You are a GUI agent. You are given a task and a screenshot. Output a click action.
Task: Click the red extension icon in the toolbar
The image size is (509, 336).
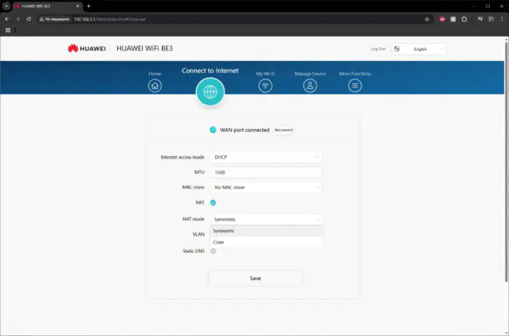click(x=442, y=19)
